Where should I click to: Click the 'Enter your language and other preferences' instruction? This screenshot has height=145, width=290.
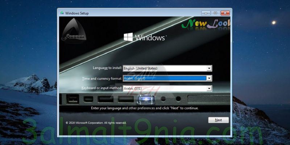(x=145, y=108)
